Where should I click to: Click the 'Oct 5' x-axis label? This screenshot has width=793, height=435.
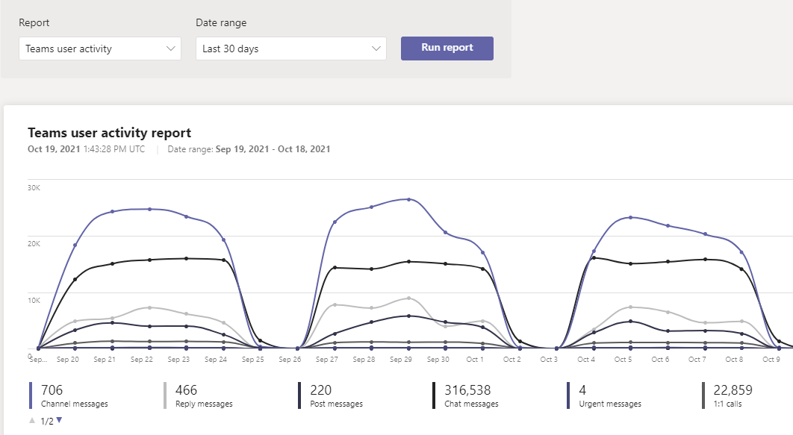(623, 359)
